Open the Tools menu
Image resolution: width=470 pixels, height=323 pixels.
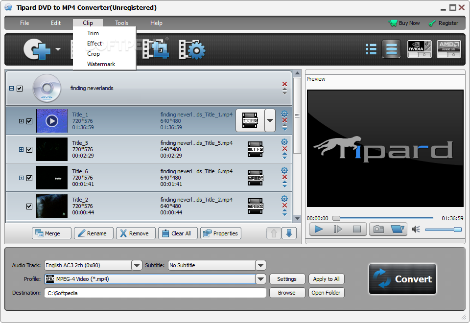pos(122,23)
